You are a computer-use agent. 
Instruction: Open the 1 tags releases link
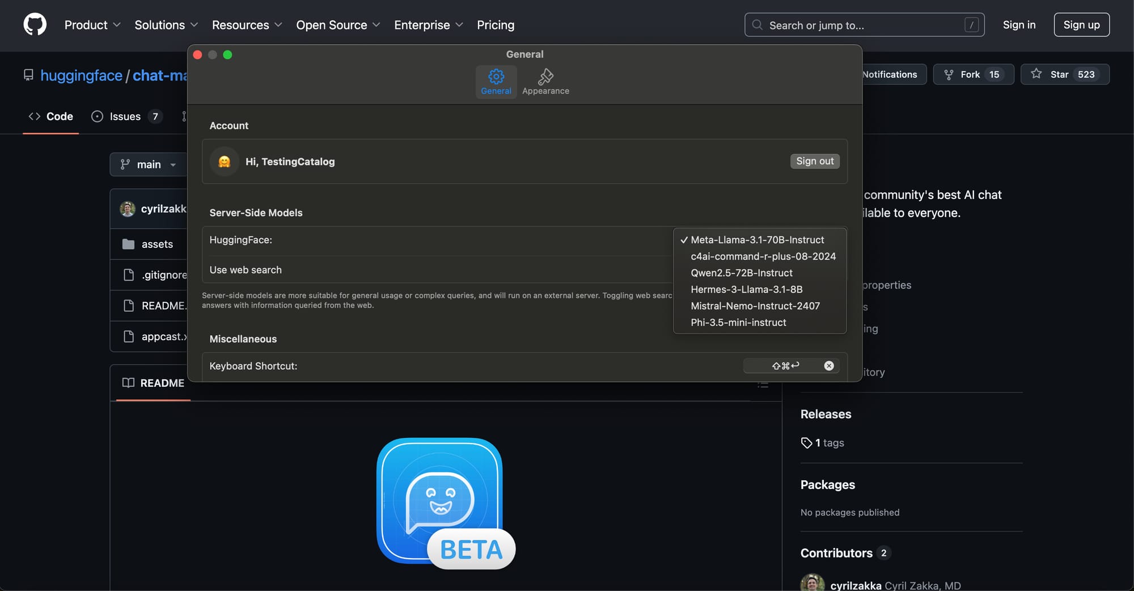coord(823,443)
